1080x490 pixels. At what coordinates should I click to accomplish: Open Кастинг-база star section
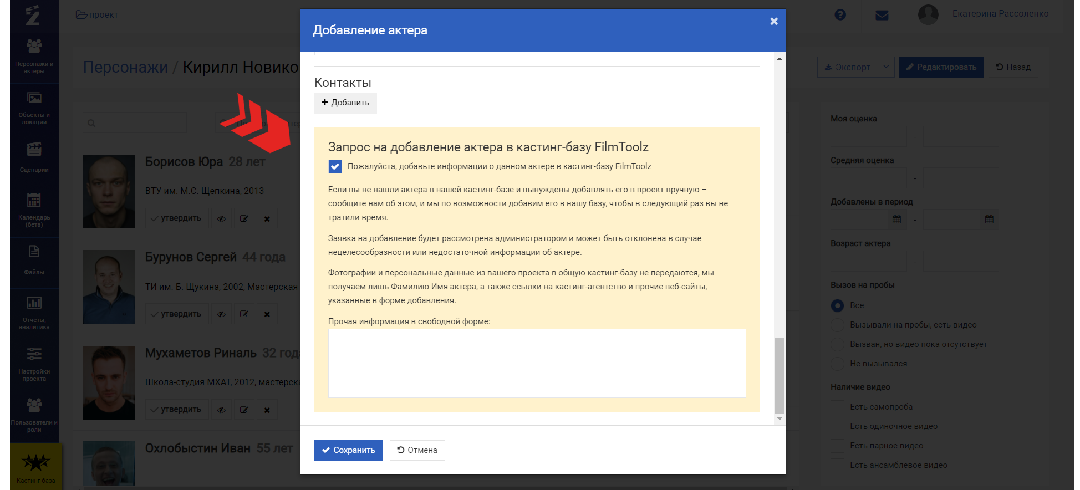pyautogui.click(x=35, y=466)
